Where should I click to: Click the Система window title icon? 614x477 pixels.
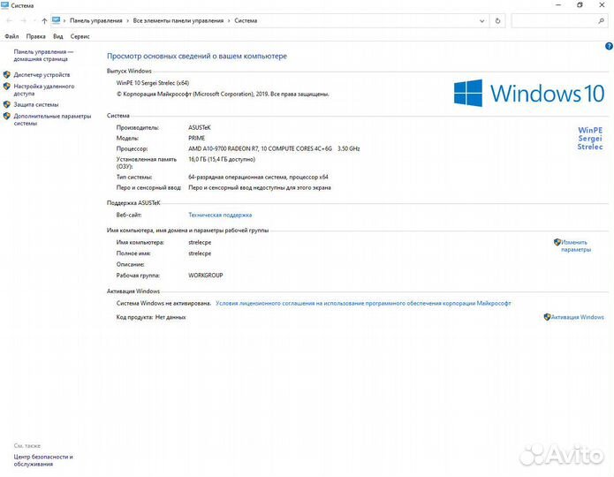coord(5,5)
